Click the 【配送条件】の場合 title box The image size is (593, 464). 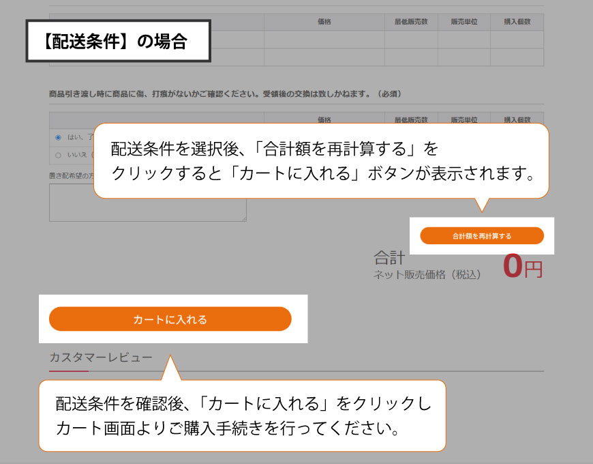(118, 42)
